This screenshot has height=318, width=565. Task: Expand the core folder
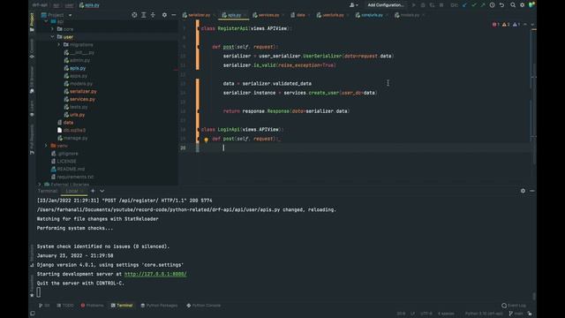[52, 29]
